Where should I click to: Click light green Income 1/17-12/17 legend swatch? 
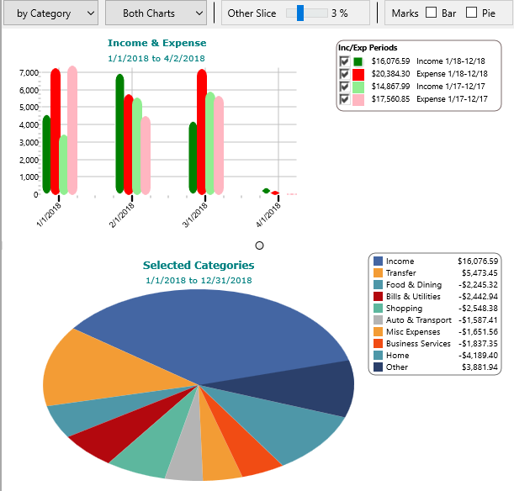tap(358, 87)
